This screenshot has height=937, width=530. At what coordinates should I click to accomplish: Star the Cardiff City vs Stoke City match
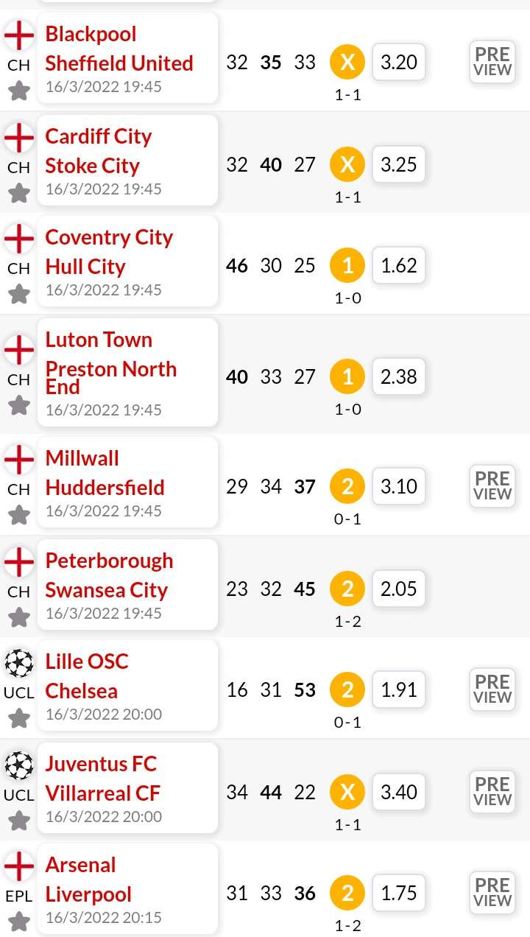[19, 194]
